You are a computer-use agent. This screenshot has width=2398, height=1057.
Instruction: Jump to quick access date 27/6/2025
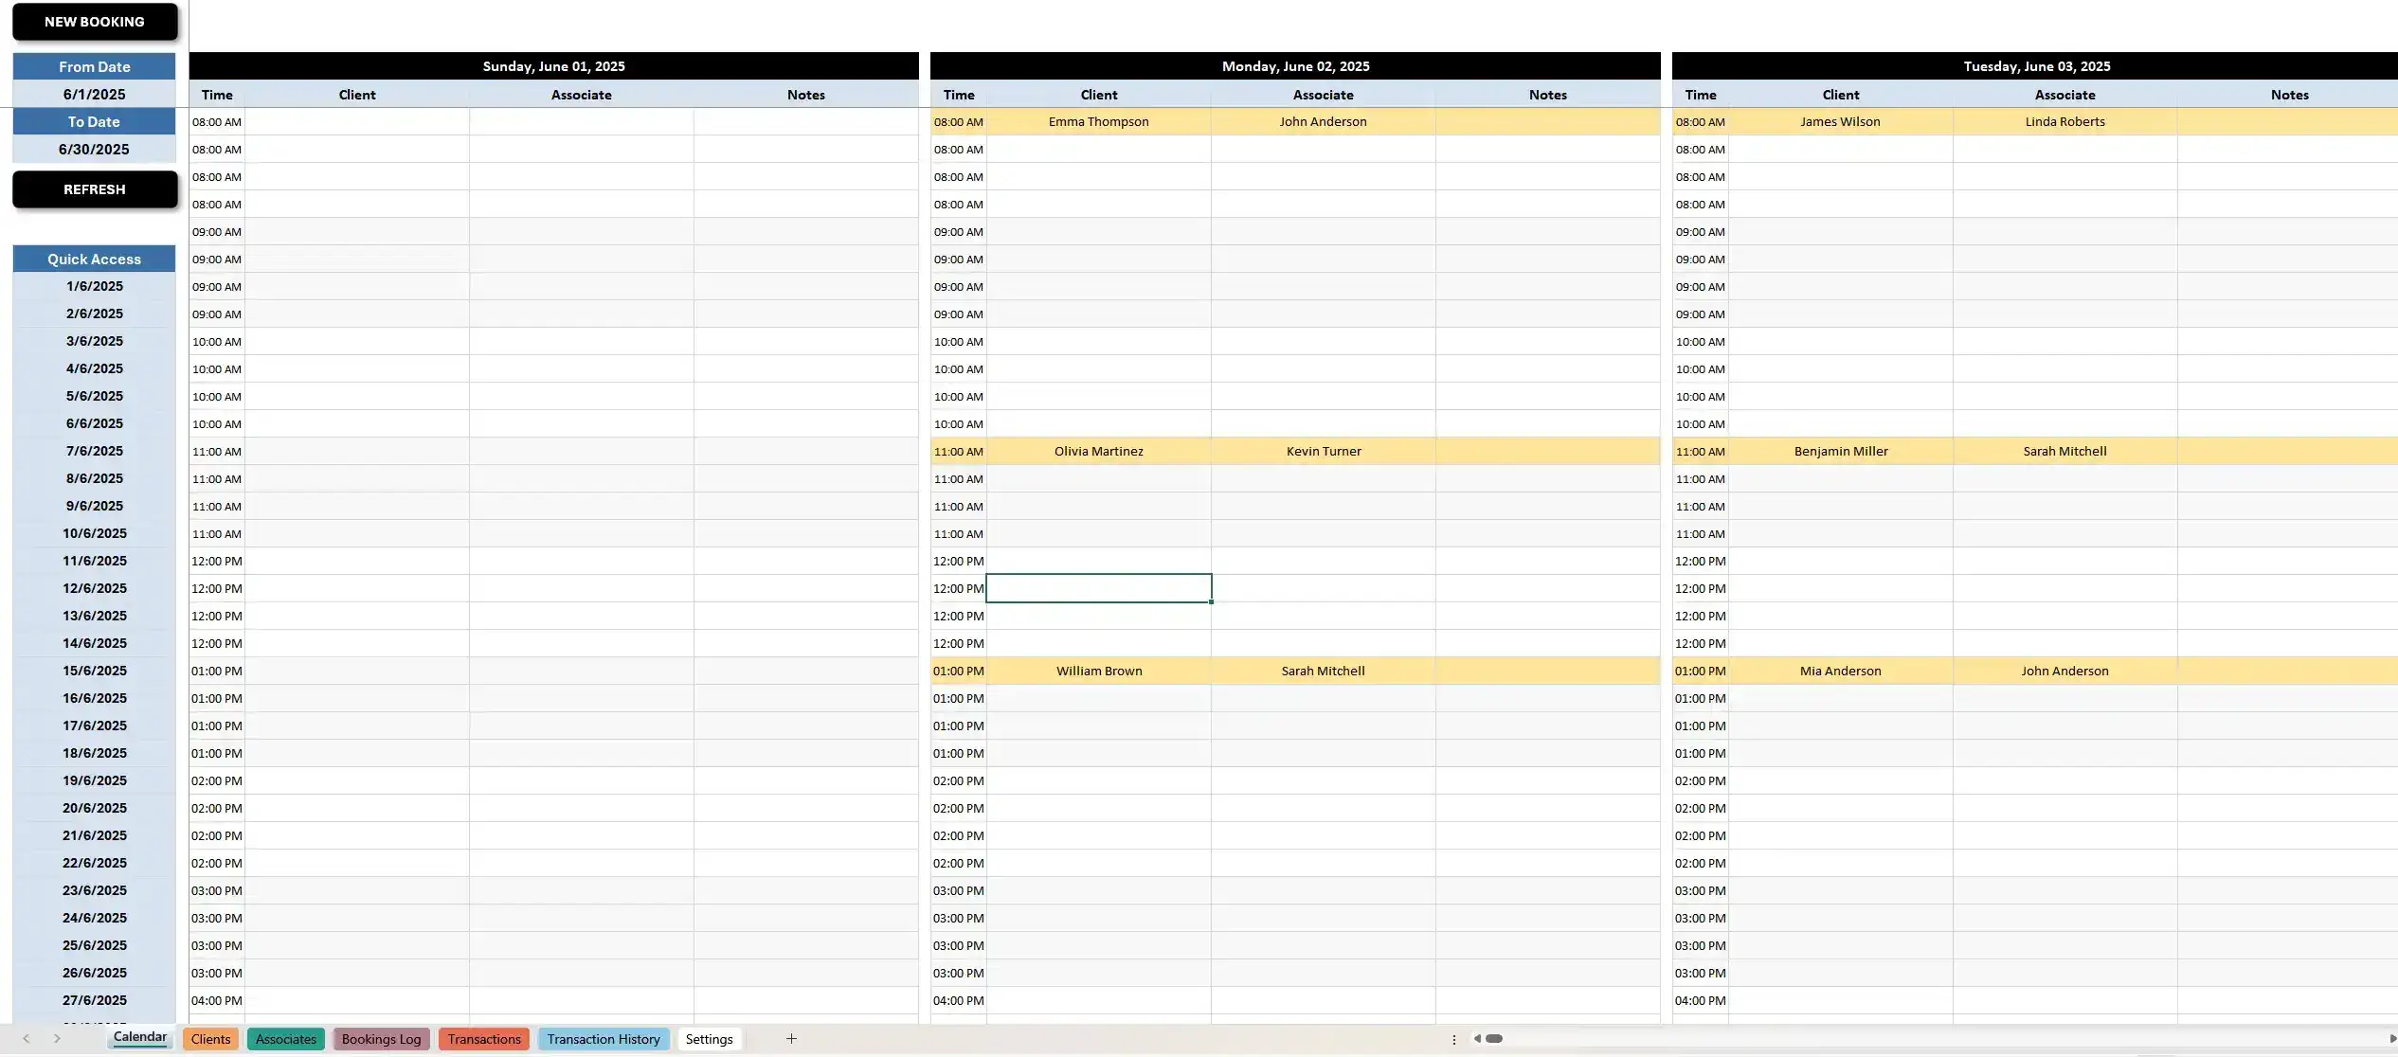coord(95,1000)
